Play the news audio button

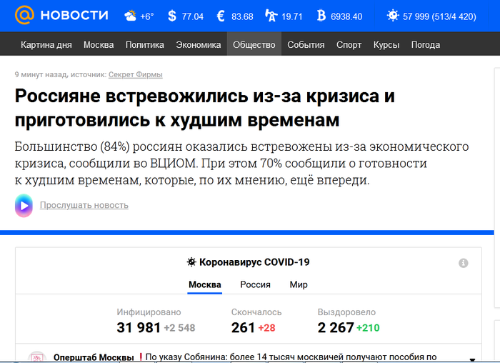(x=24, y=205)
